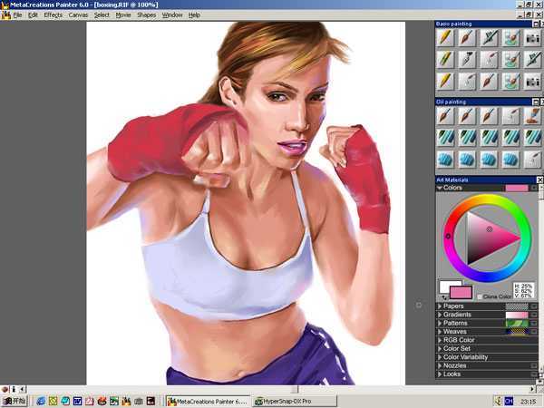Toggle the small button at the right of Weaves row

click(534, 332)
